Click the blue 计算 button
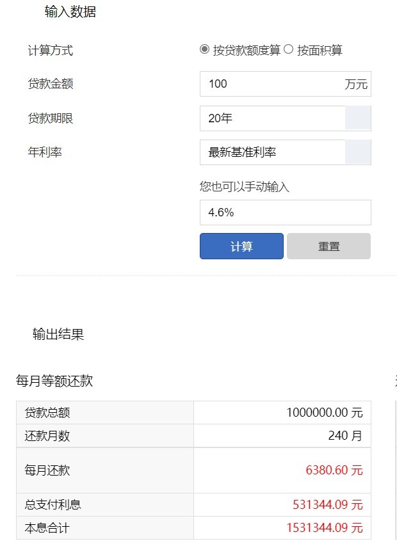 pyautogui.click(x=241, y=246)
